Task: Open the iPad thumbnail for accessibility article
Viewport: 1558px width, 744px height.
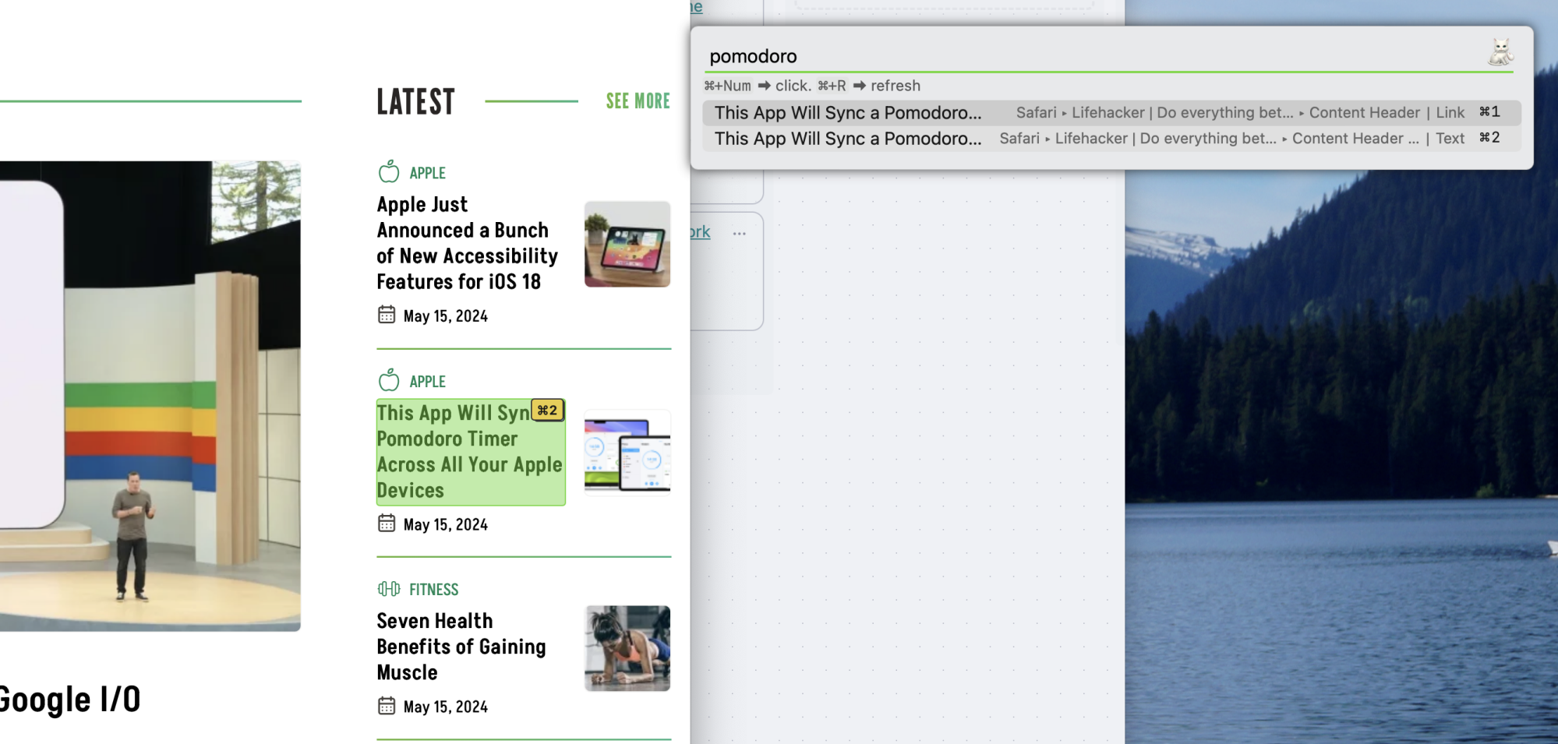Action: coord(627,244)
